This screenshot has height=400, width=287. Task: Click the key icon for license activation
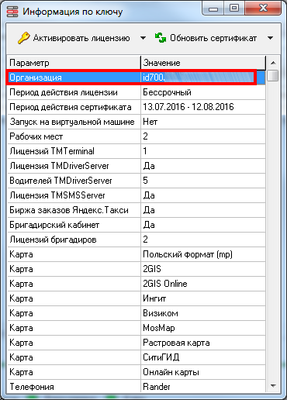[x=24, y=38]
